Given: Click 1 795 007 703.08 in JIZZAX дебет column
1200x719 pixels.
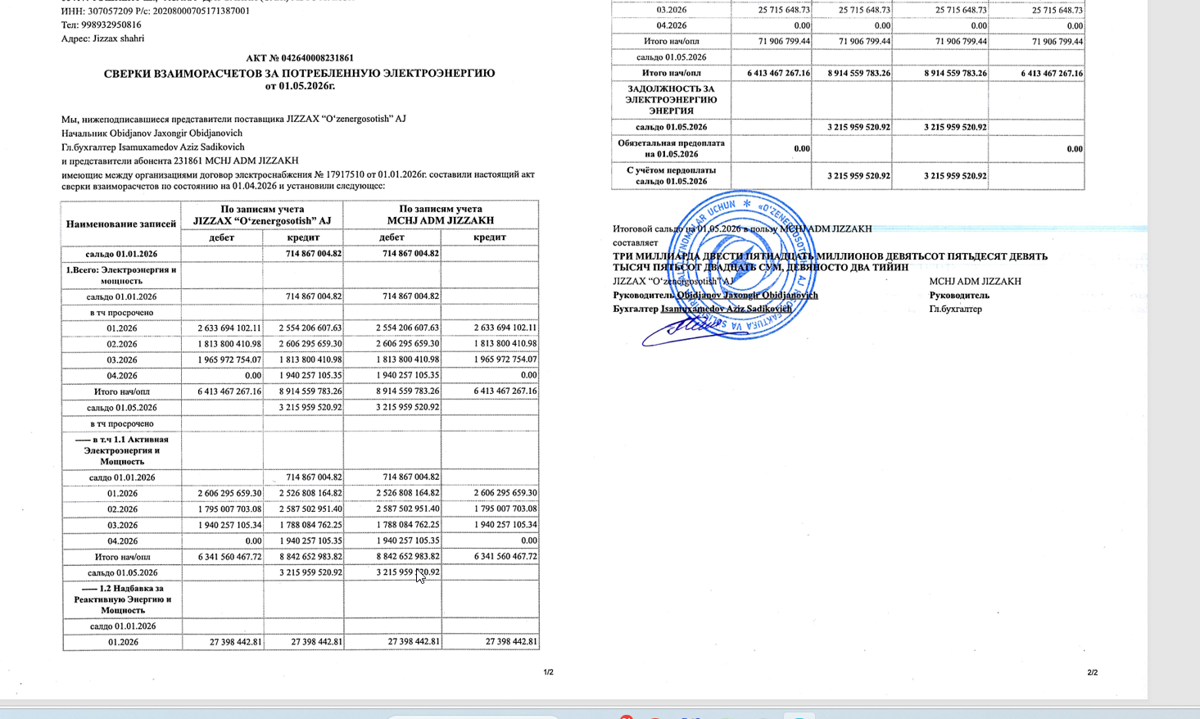Looking at the screenshot, I should (x=229, y=509).
